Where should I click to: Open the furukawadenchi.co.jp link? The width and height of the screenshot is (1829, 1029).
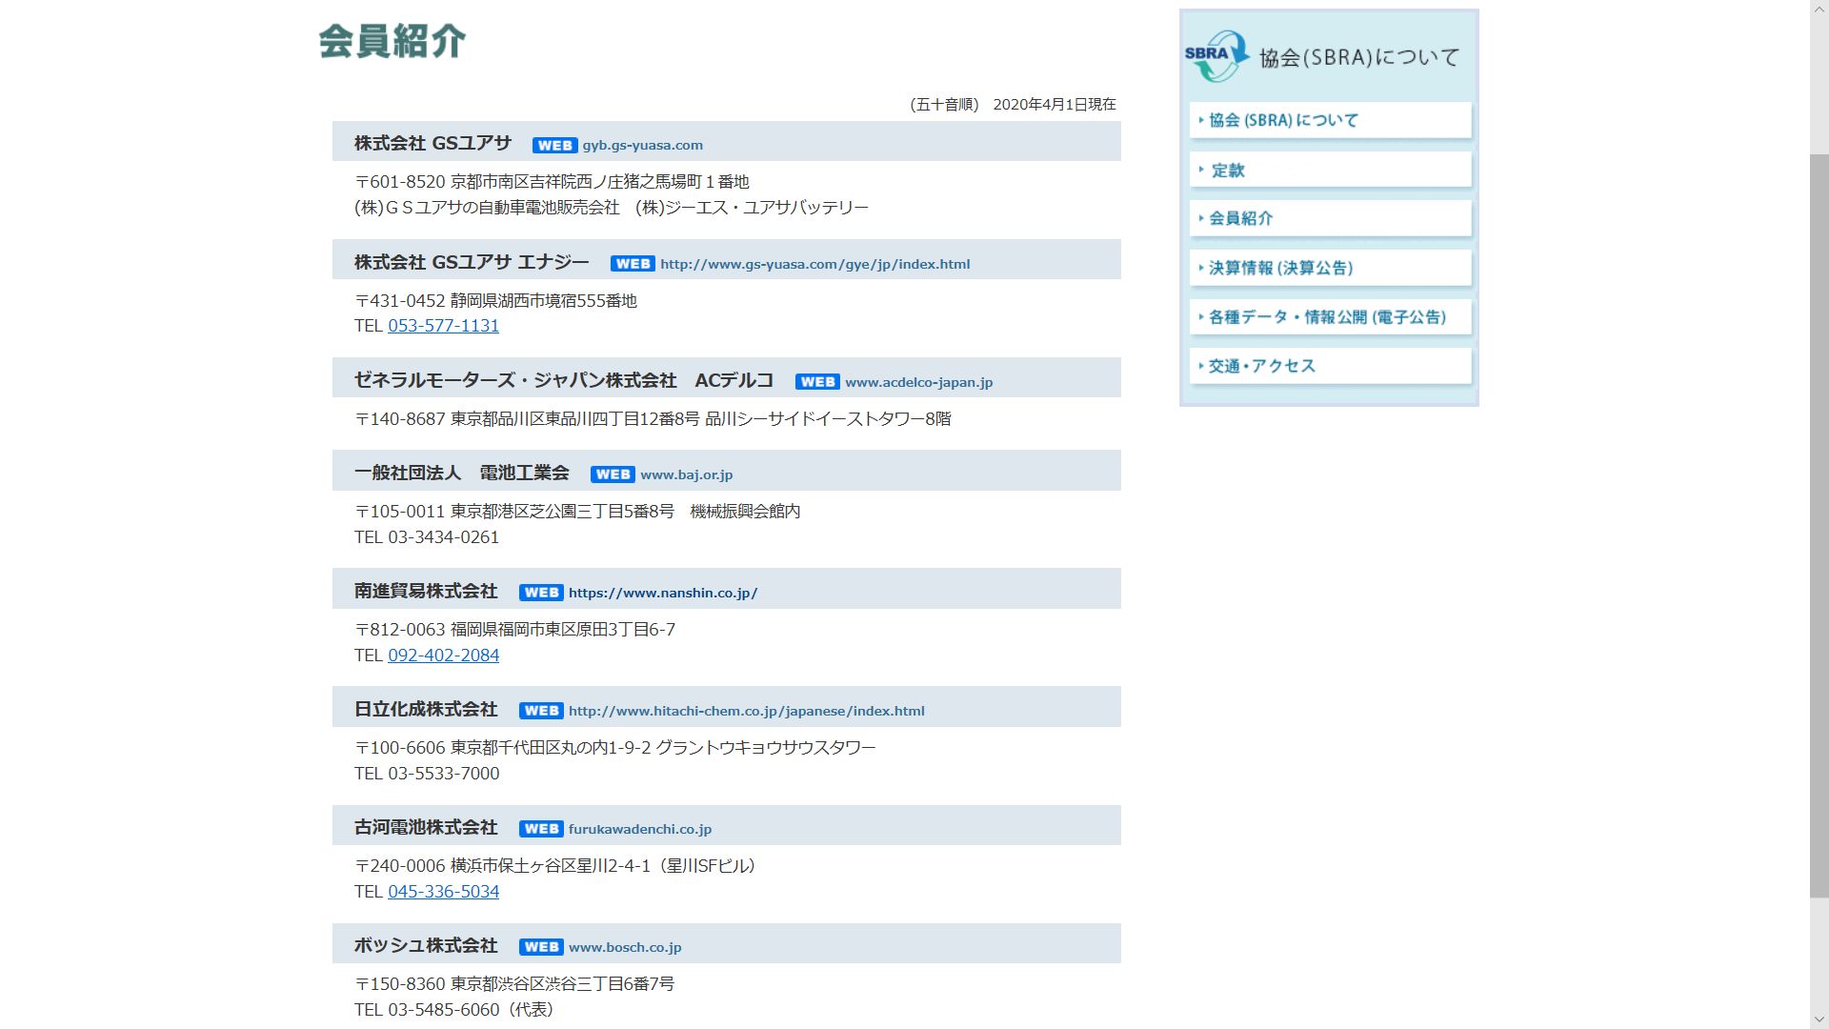(640, 829)
